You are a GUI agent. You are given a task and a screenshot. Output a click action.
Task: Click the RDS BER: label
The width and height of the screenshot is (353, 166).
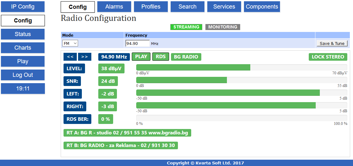[77, 119]
